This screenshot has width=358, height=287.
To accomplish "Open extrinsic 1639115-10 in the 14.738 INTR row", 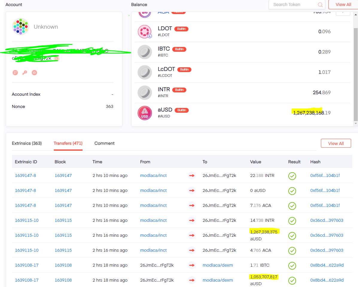I will [x=27, y=220].
